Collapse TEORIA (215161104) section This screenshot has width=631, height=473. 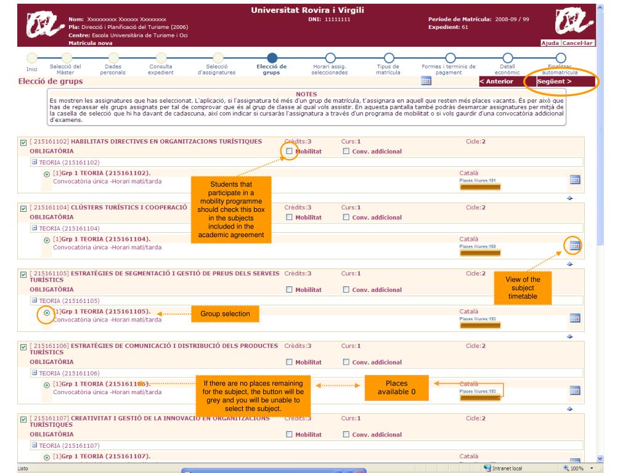click(35, 228)
